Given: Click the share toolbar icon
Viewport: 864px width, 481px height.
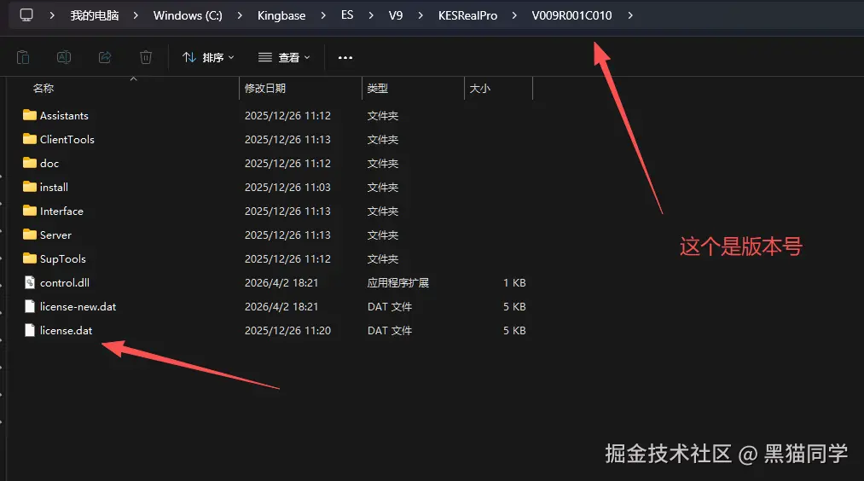Looking at the screenshot, I should tap(105, 57).
